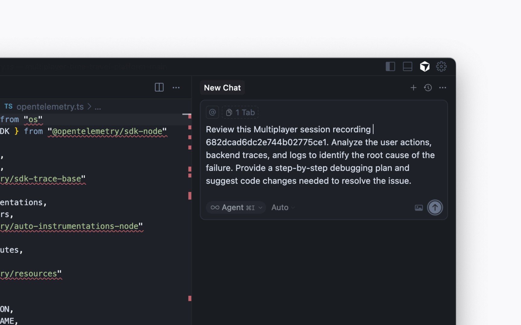Click the Cursor logo icon in the title bar
Screen dimensions: 521x325
(425, 67)
